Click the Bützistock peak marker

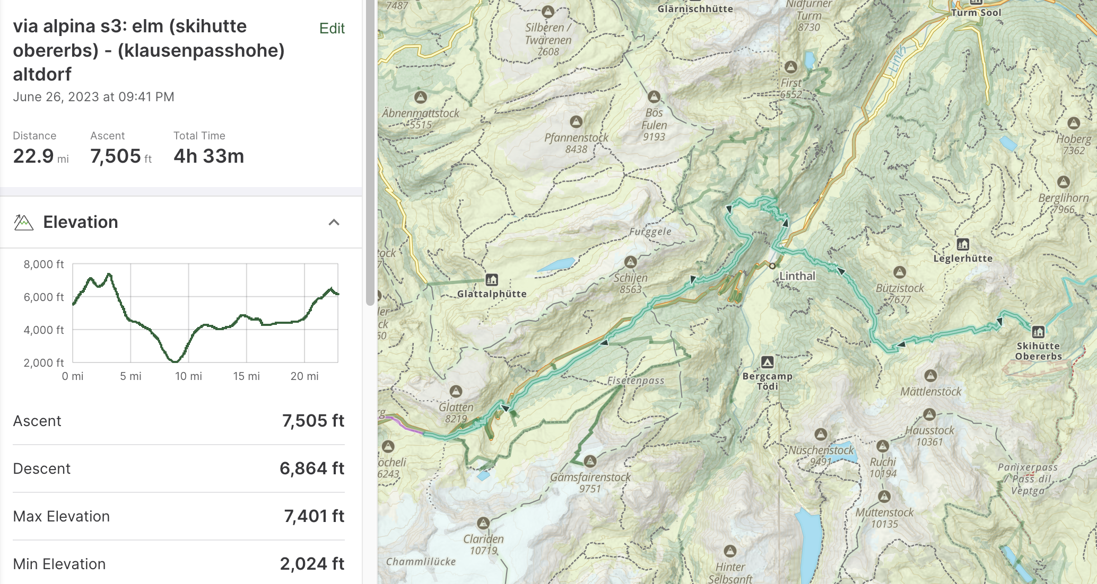coord(899,272)
